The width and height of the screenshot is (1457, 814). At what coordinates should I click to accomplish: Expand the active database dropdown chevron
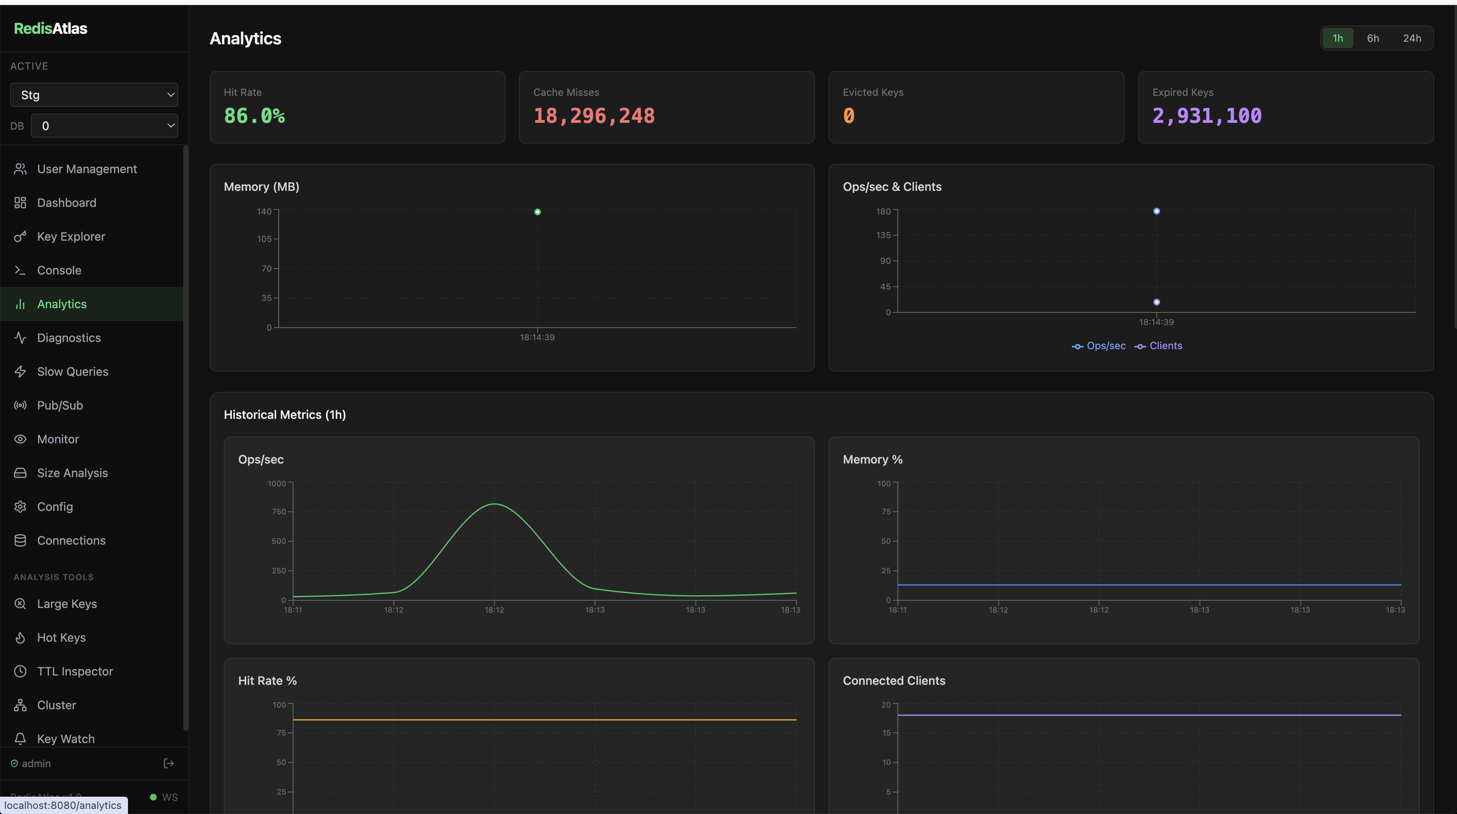(x=171, y=95)
